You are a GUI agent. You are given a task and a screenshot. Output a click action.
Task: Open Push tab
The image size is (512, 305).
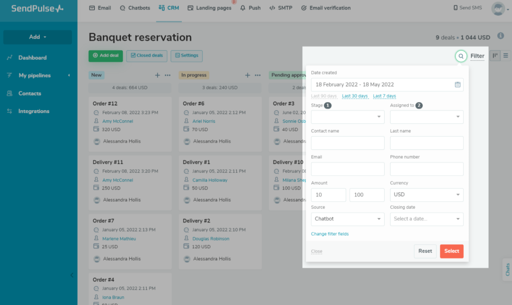[250, 8]
